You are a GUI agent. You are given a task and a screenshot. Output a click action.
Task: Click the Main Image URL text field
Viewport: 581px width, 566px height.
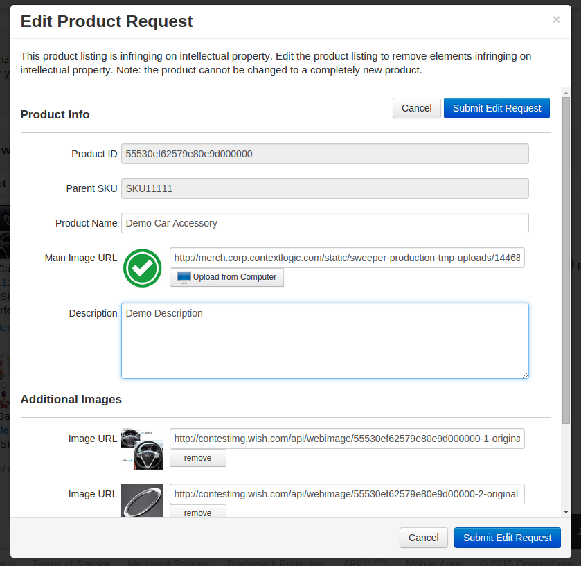[x=347, y=258]
